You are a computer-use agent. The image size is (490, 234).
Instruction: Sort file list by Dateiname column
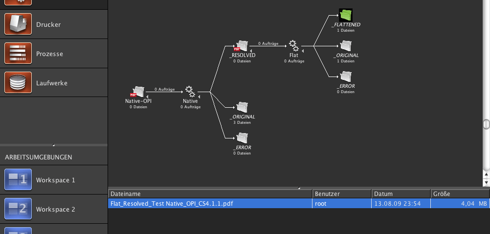click(210, 194)
